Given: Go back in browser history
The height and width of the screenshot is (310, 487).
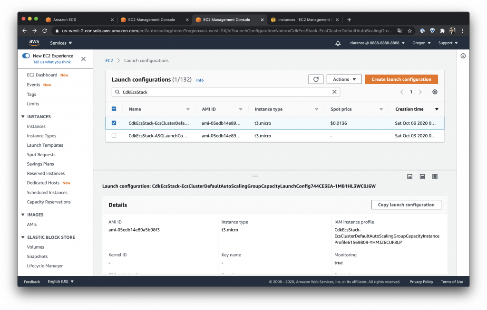Looking at the screenshot, I should pos(25,31).
